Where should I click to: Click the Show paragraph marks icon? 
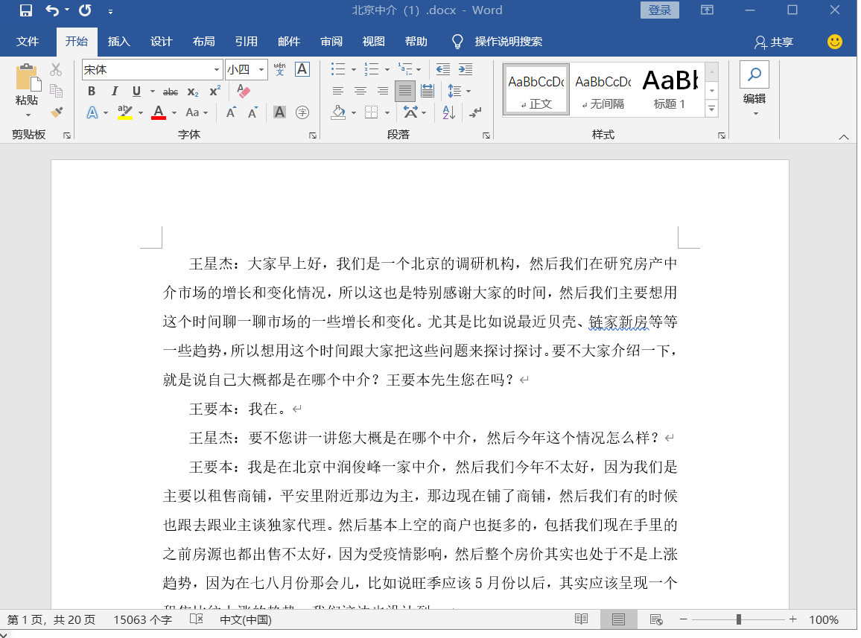[474, 112]
